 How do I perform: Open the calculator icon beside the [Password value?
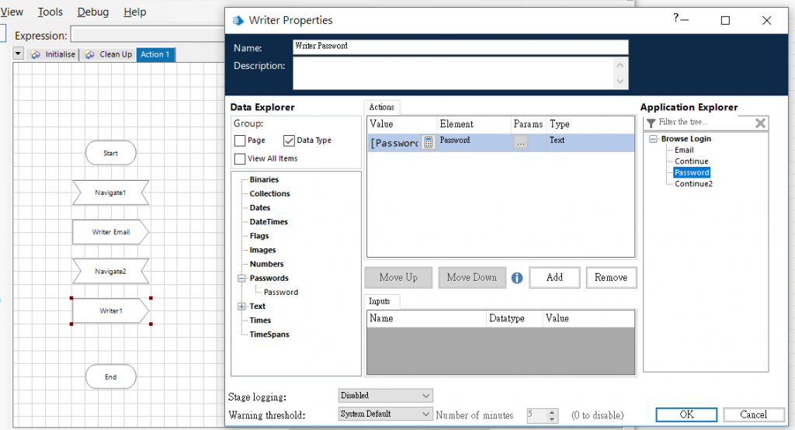tap(429, 143)
